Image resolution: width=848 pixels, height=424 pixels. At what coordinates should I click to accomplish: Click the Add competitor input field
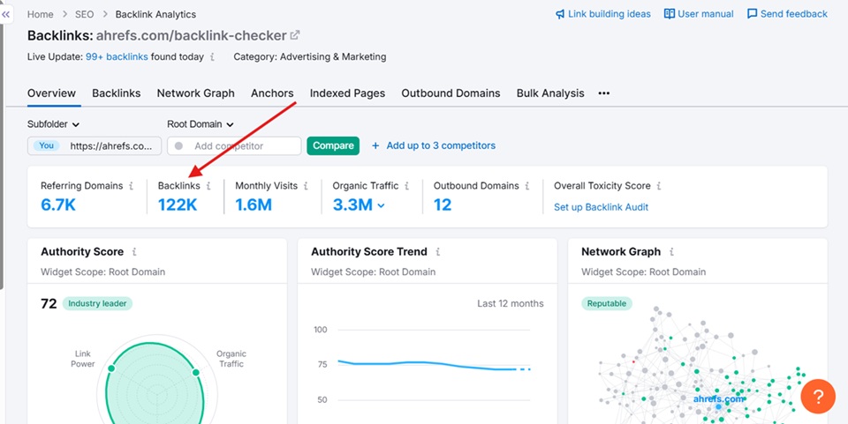coord(234,145)
